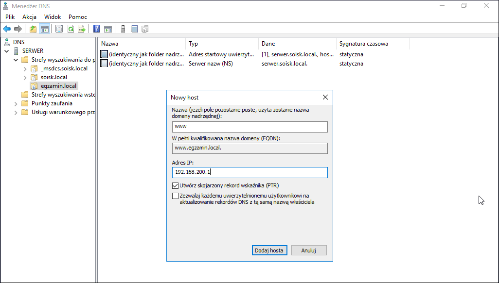Select Strefy wyszukiwania wstecznego tree item
Viewport: 499px width, 283px height.
pyautogui.click(x=63, y=95)
